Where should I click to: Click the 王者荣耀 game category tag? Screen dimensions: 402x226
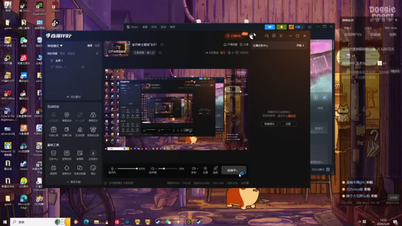(144, 53)
